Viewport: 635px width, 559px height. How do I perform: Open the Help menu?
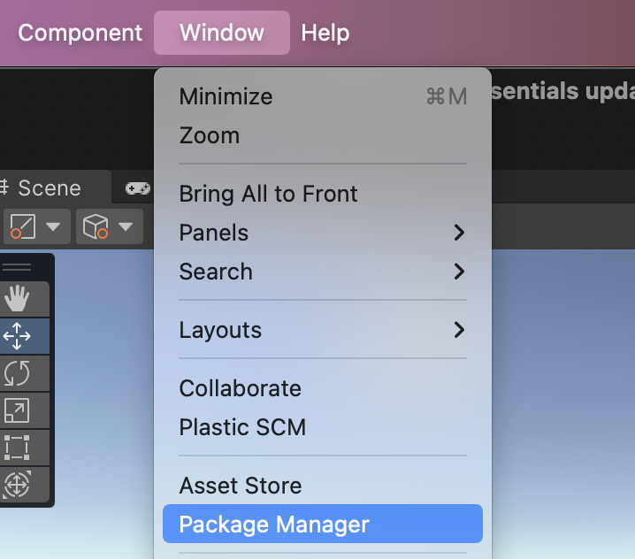pyautogui.click(x=325, y=33)
